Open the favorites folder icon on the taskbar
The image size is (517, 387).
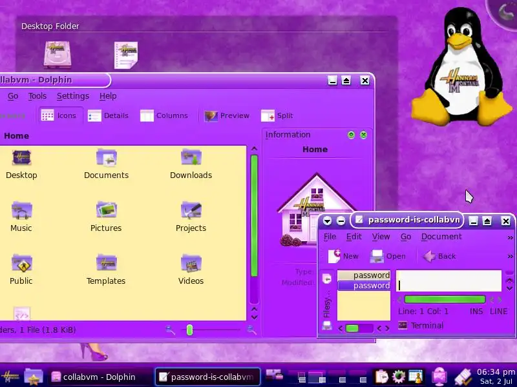tap(34, 377)
